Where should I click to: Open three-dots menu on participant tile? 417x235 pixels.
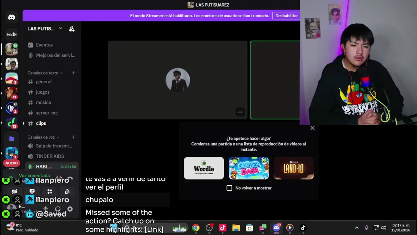click(x=240, y=112)
